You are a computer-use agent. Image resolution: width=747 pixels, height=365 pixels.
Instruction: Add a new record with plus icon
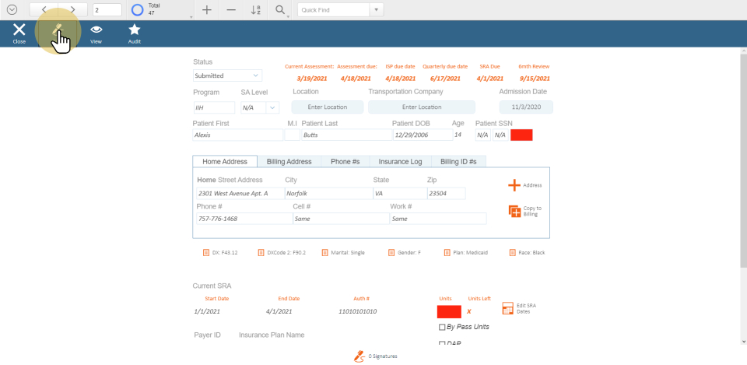point(206,10)
